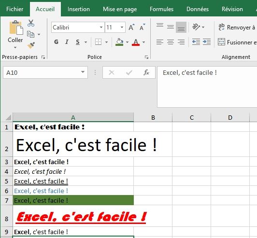Open font color palette dropdown
The image size is (257, 238).
pos(143,42)
